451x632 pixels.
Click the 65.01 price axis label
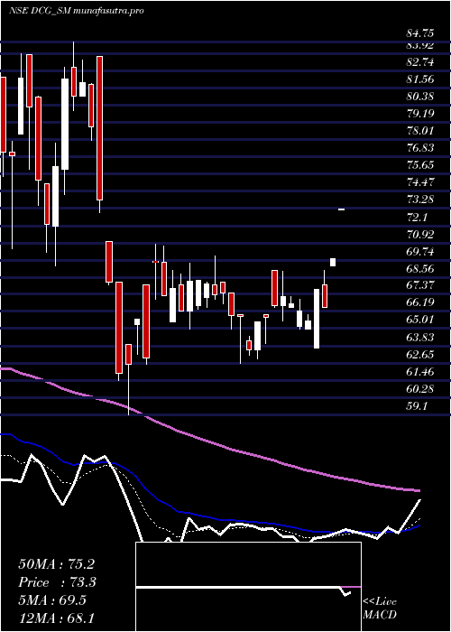click(x=420, y=320)
